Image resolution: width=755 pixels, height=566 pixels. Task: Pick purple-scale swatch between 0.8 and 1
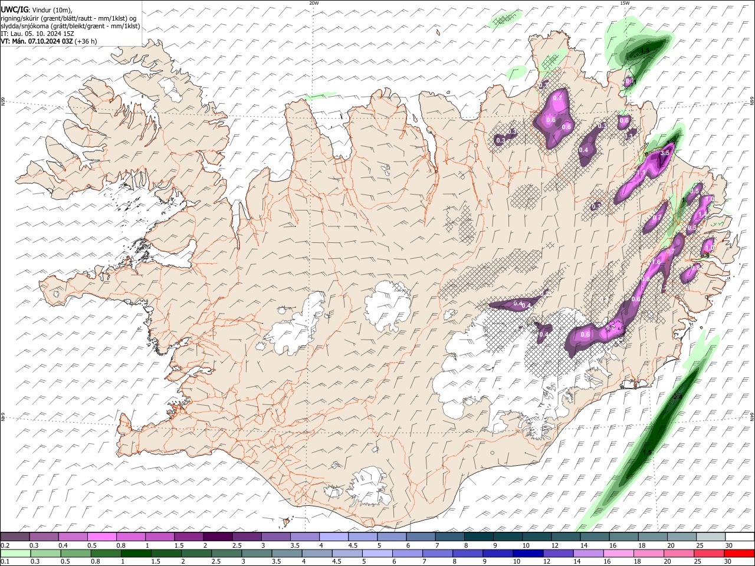(130, 537)
